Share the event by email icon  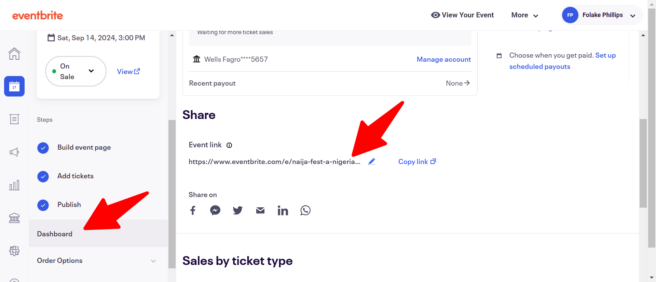[260, 210]
